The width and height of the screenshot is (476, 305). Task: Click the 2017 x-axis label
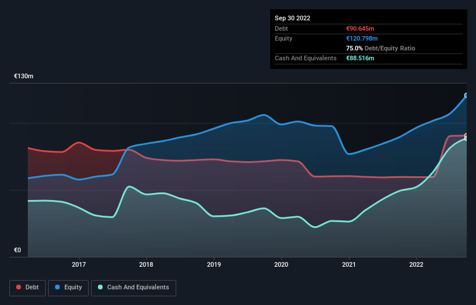(79, 264)
